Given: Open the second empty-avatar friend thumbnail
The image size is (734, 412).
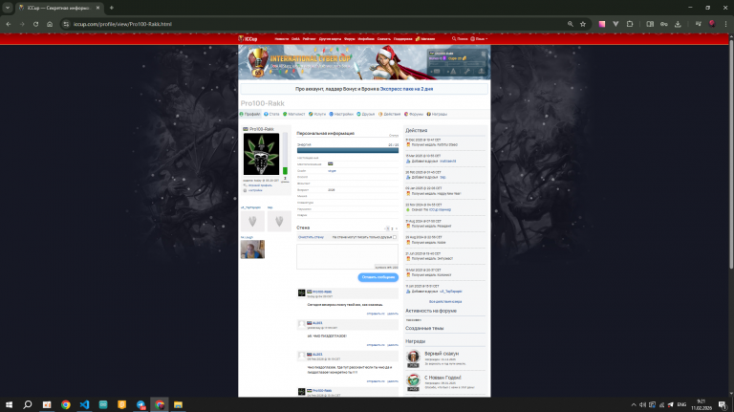Looking at the screenshot, I should (x=279, y=221).
